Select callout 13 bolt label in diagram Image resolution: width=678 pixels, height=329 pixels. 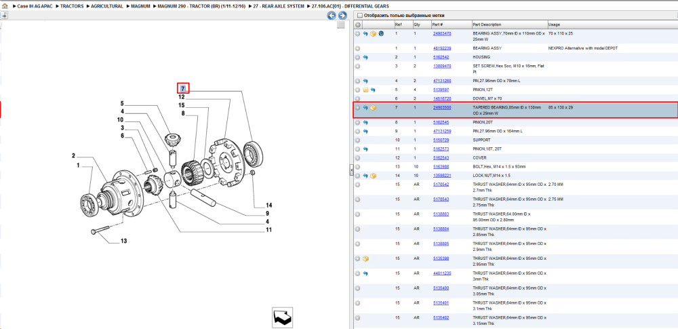(x=123, y=241)
